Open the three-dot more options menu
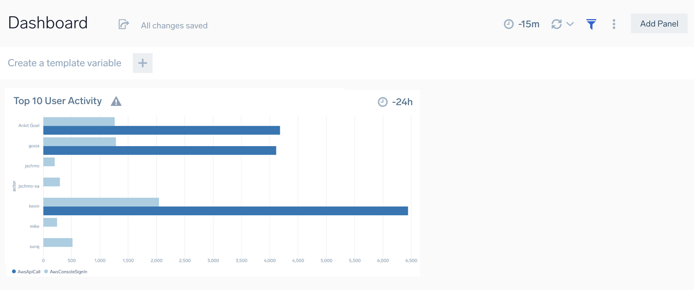This screenshot has width=694, height=290. click(x=614, y=24)
